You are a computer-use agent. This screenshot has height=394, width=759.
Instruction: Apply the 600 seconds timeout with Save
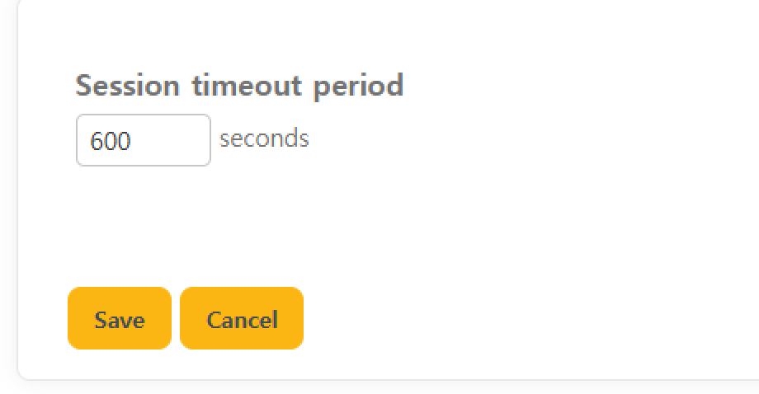click(120, 319)
